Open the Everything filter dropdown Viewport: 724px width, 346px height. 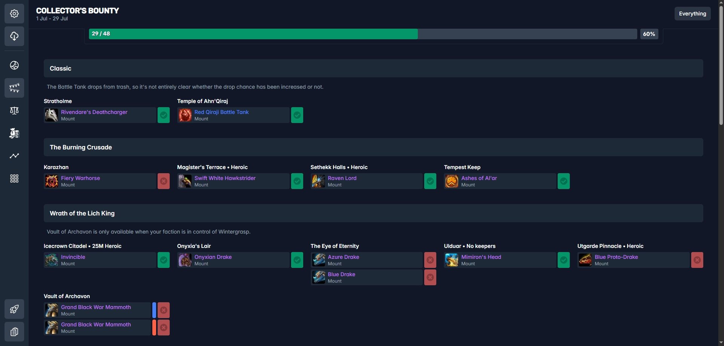coord(692,14)
